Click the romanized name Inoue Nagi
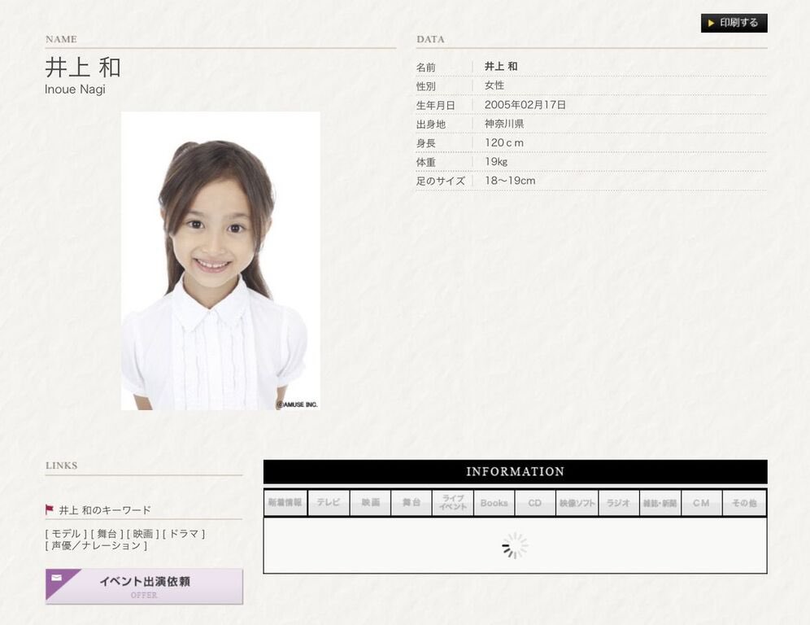 point(75,89)
